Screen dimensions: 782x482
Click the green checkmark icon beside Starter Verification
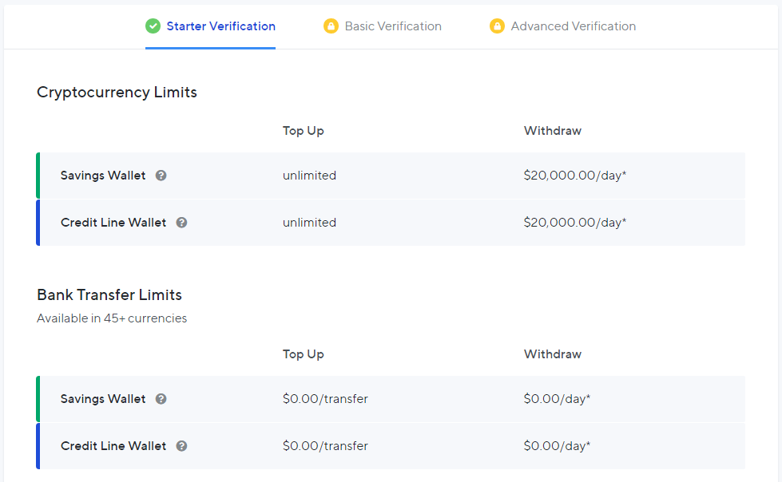153,26
